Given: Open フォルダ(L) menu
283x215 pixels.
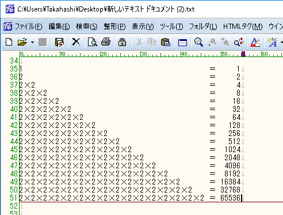Looking at the screenshot, I should (x=203, y=27).
